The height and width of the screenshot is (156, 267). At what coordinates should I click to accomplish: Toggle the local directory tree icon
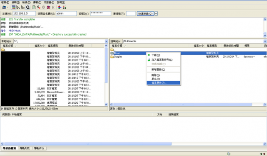point(18,8)
